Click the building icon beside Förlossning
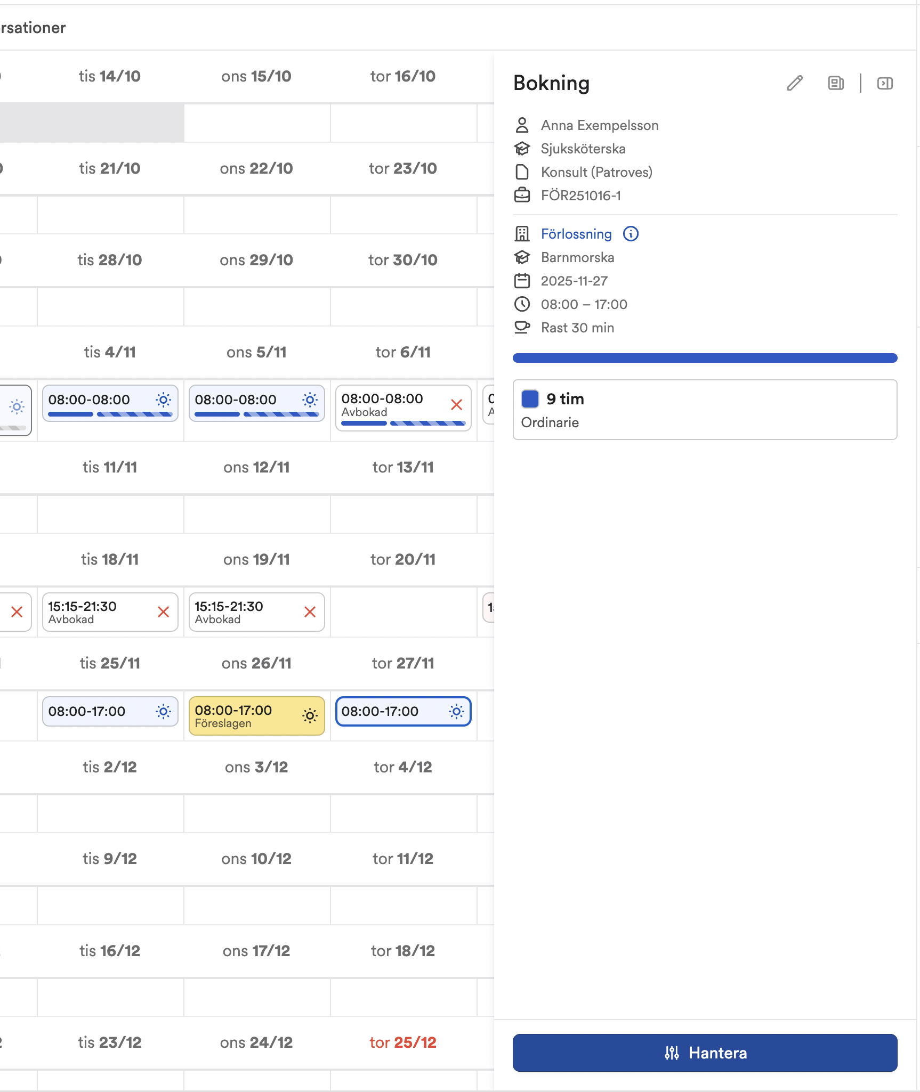The image size is (920, 1092). (x=522, y=234)
